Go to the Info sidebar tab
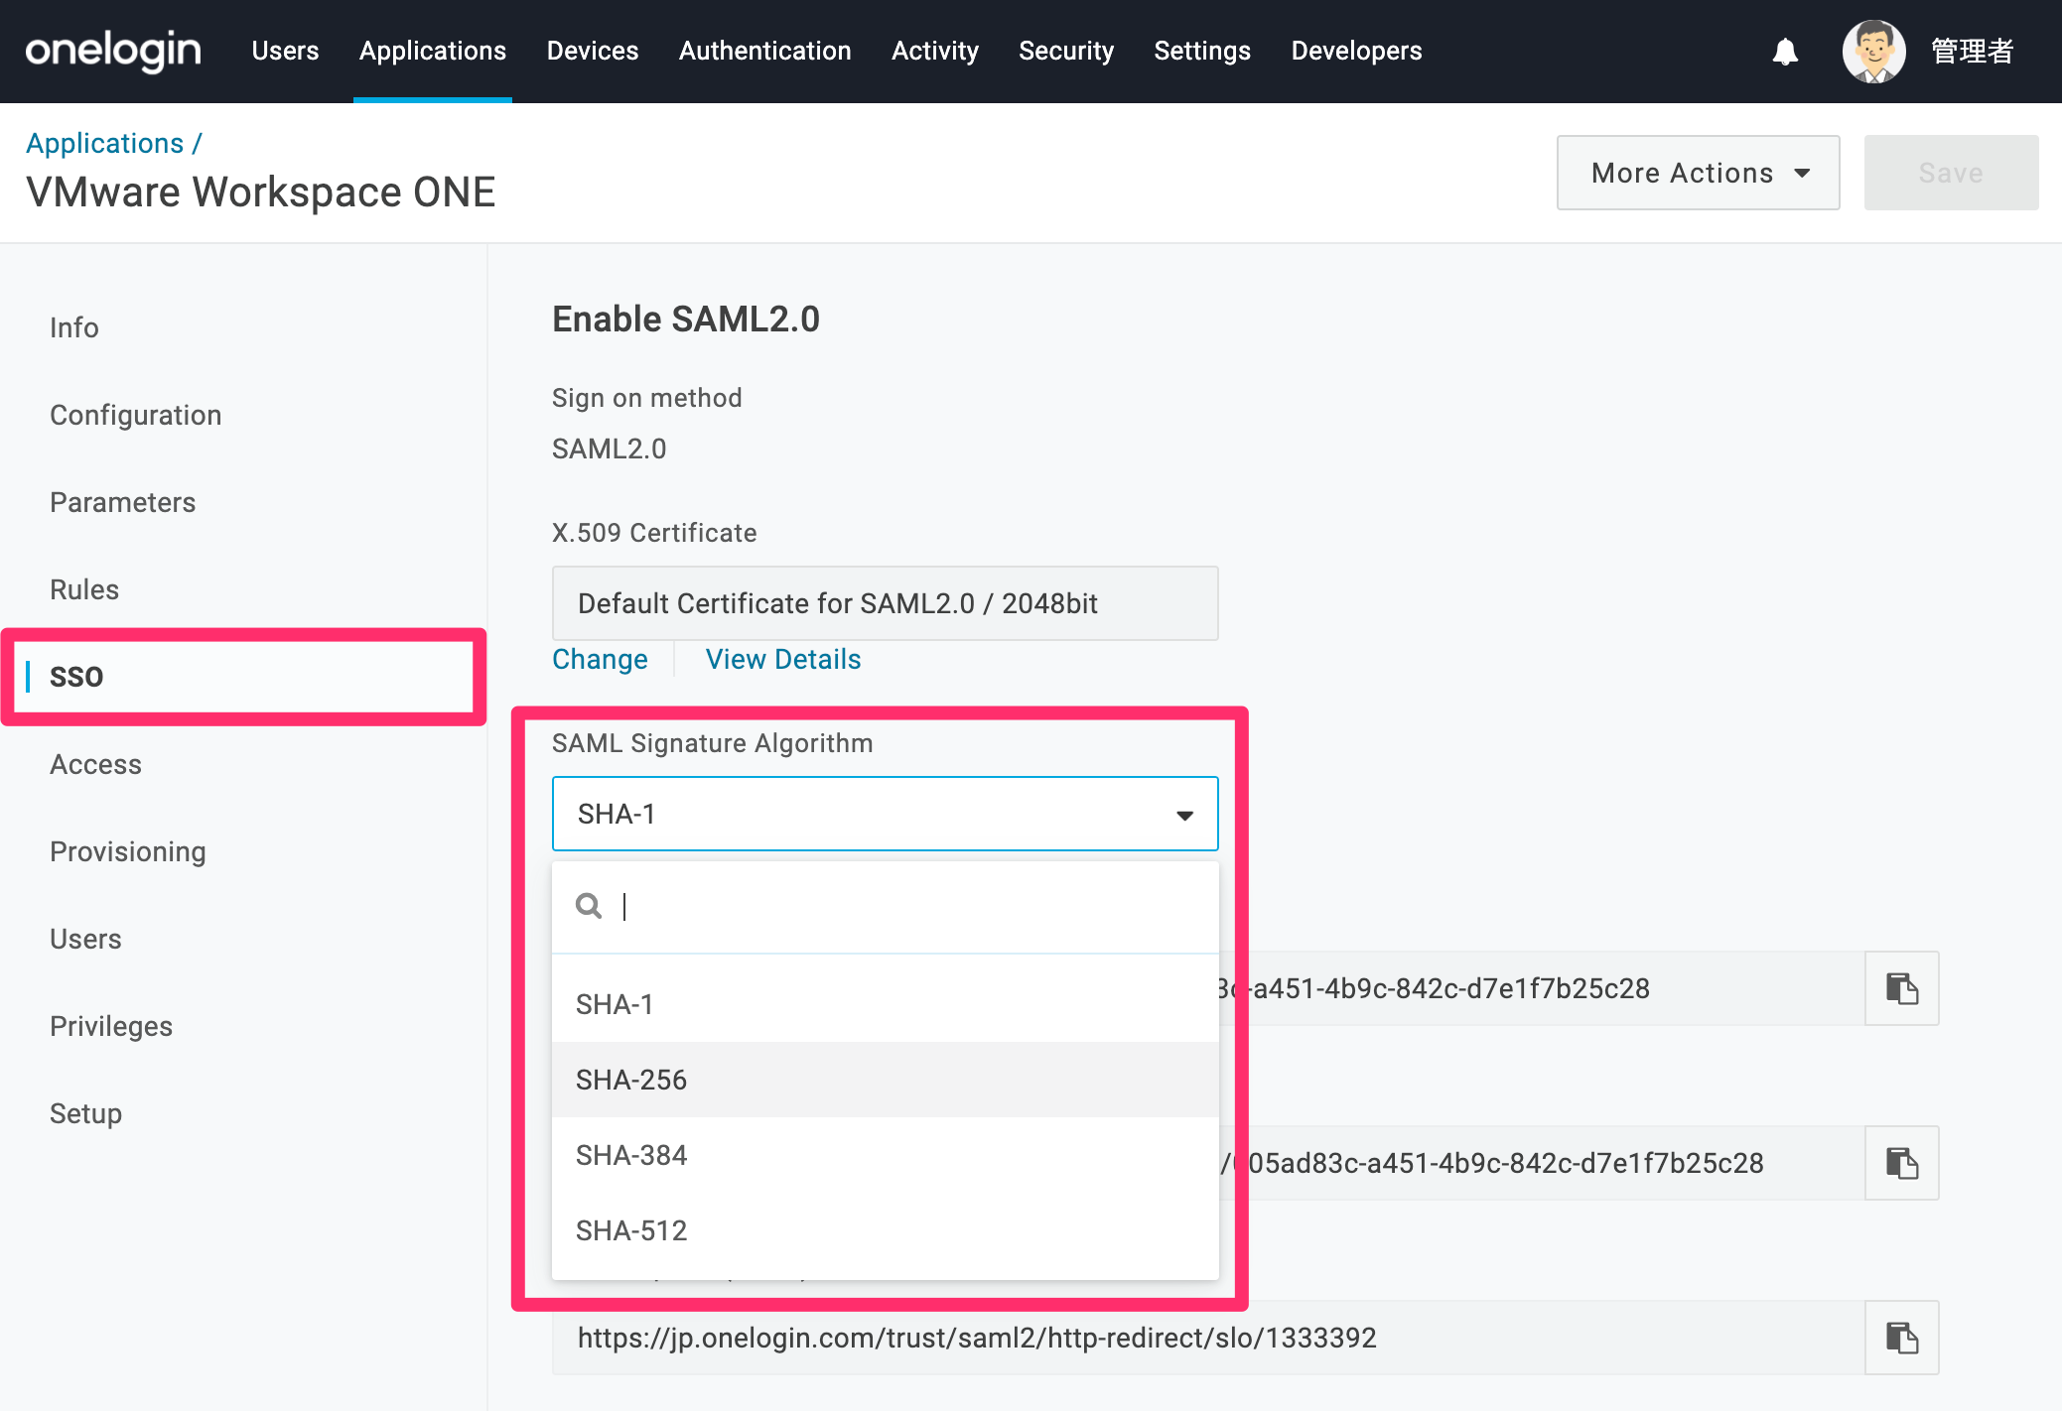Image resolution: width=2062 pixels, height=1411 pixels. click(74, 327)
